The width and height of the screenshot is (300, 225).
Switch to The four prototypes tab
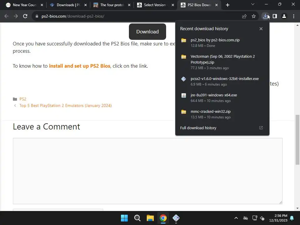[112, 5]
